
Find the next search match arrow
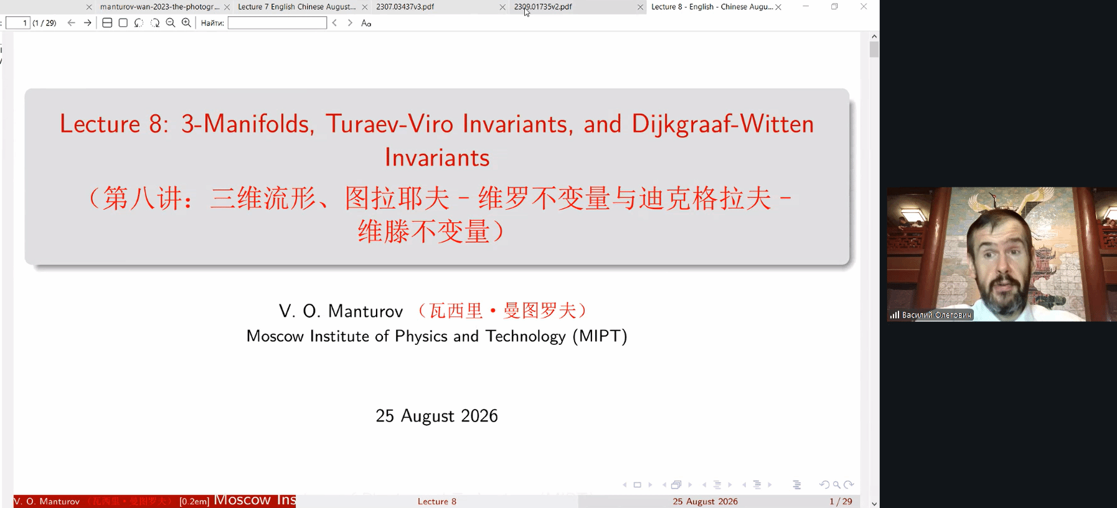click(350, 23)
